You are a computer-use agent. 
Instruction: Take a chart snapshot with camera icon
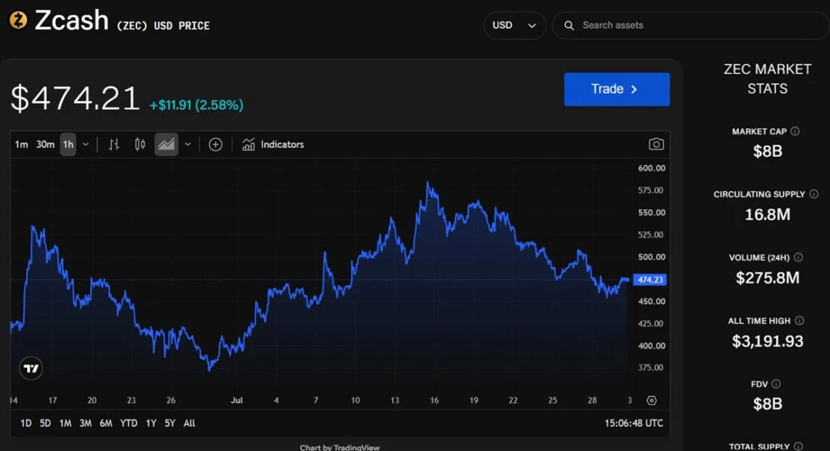click(x=656, y=144)
